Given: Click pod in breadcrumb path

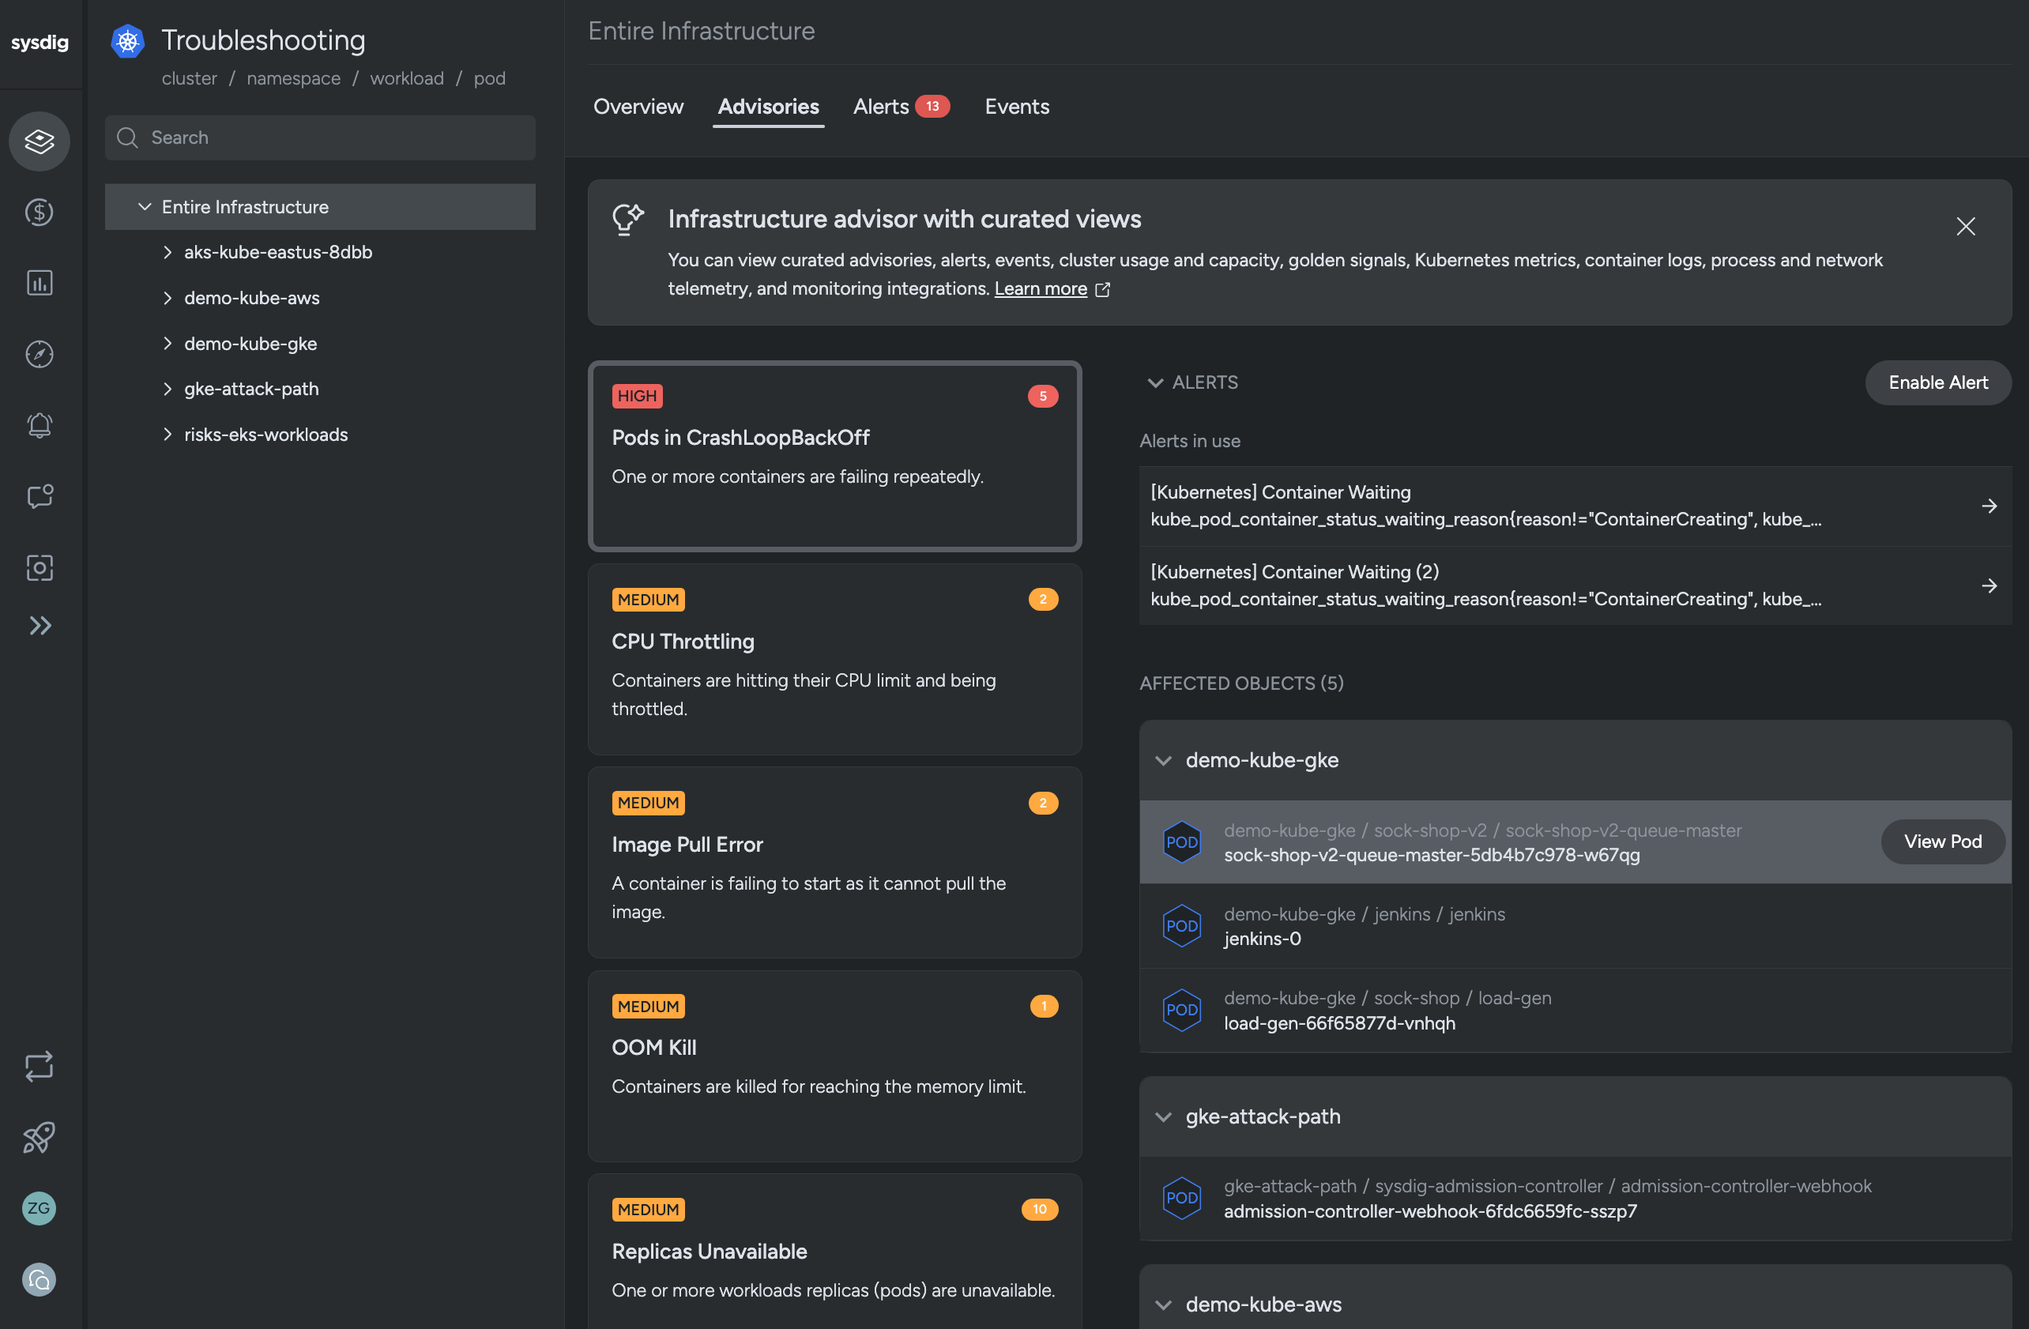Looking at the screenshot, I should pos(489,78).
